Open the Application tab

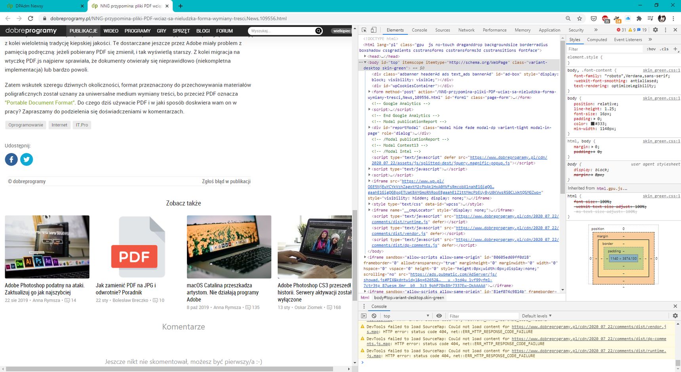tap(549, 30)
